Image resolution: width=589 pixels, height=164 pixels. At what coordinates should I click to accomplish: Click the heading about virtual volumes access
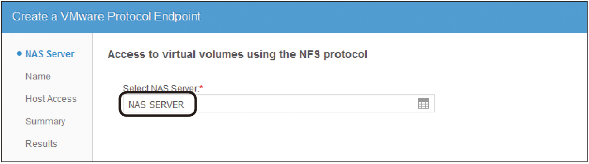tap(238, 55)
